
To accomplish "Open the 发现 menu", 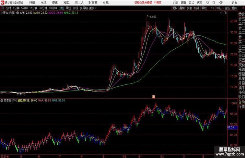I will coord(66,3).
